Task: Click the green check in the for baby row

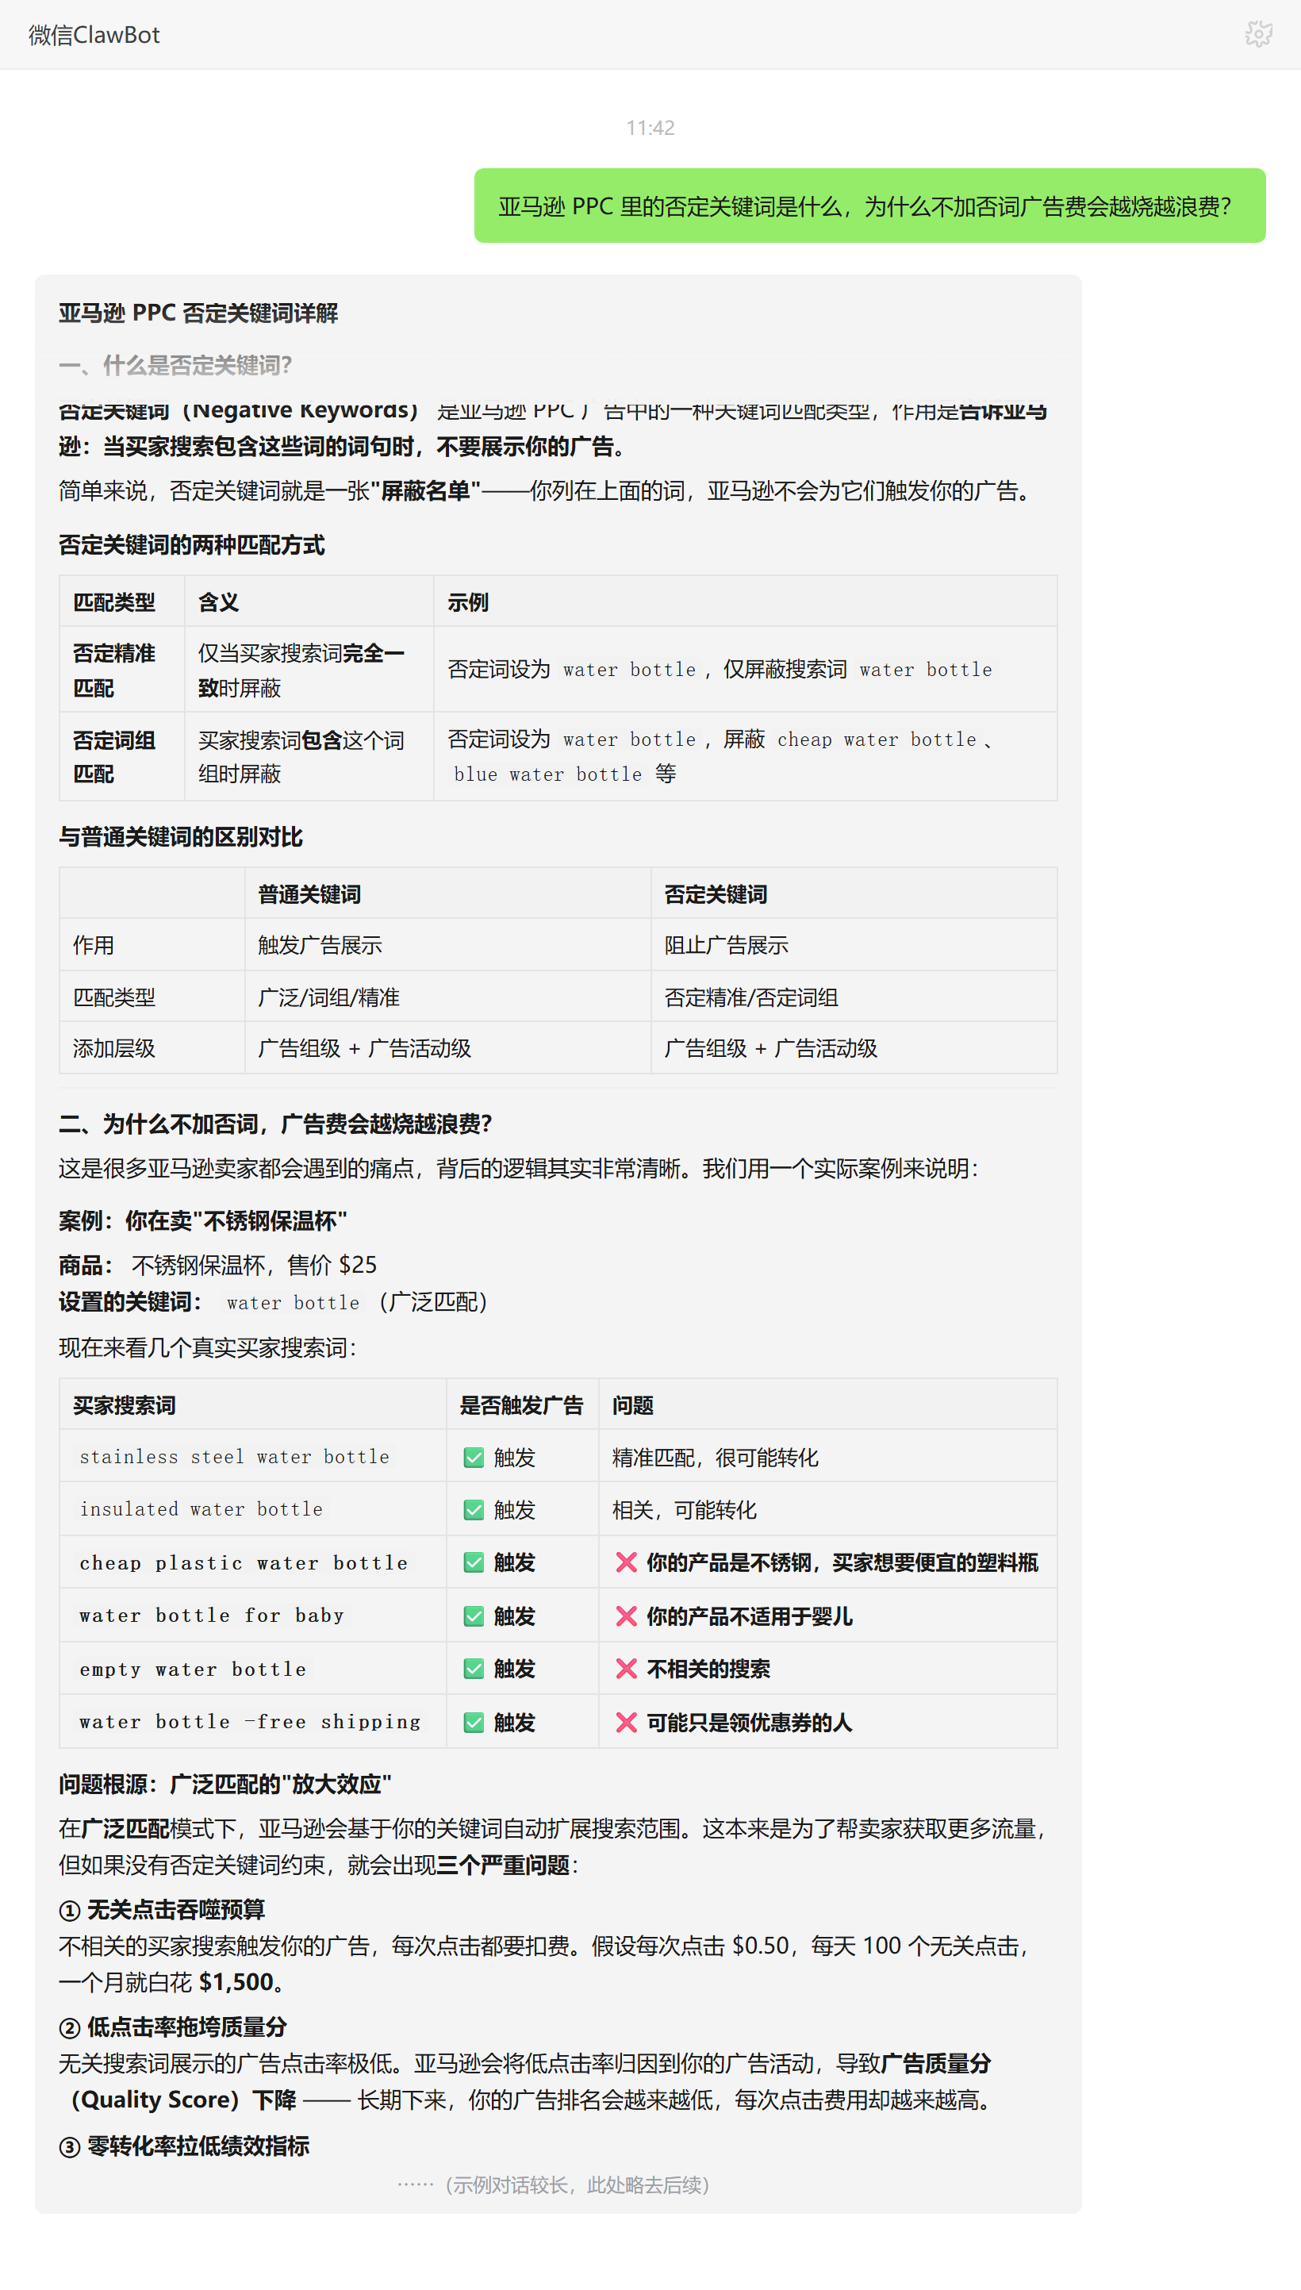Action: click(x=474, y=1616)
